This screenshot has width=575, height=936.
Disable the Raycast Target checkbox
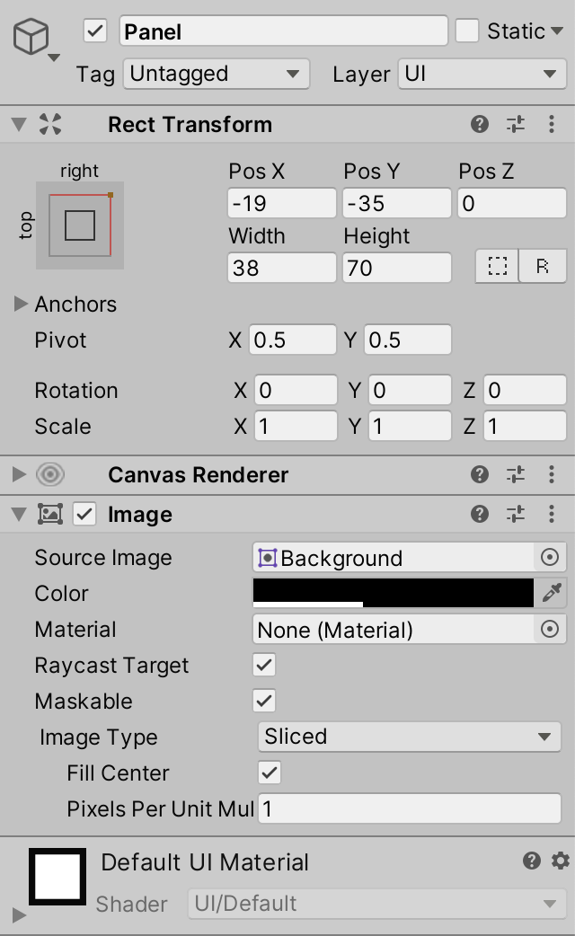[x=264, y=666]
